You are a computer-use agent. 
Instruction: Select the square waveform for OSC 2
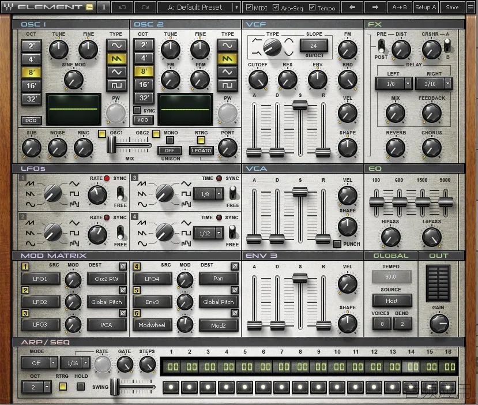(227, 85)
